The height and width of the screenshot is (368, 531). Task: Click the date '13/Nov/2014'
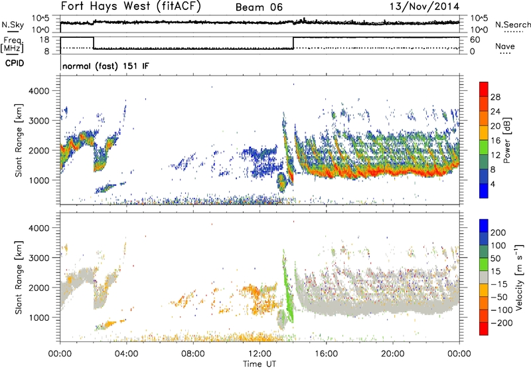424,7
